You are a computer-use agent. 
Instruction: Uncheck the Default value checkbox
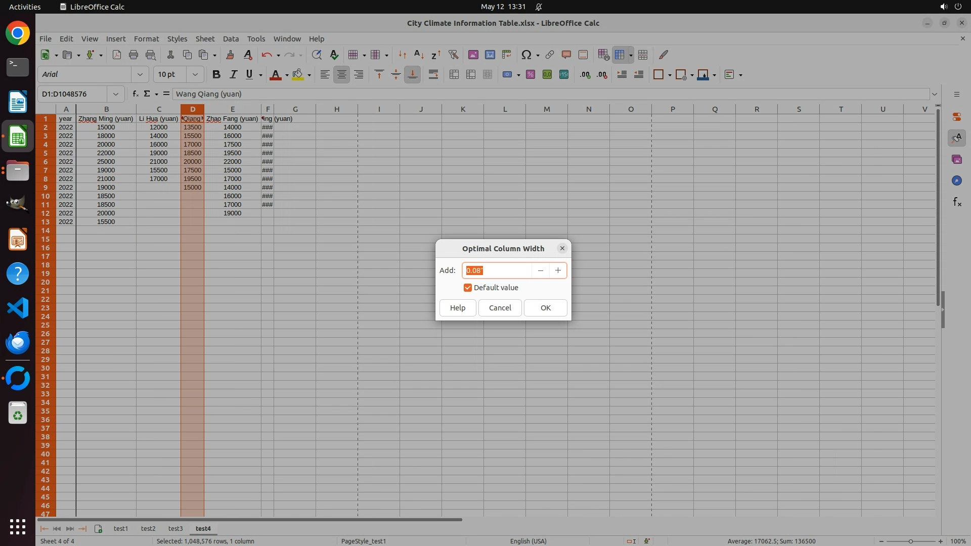click(x=467, y=288)
